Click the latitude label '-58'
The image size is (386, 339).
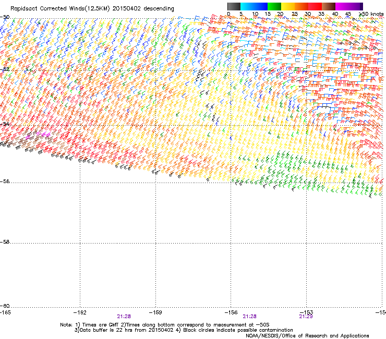5,242
